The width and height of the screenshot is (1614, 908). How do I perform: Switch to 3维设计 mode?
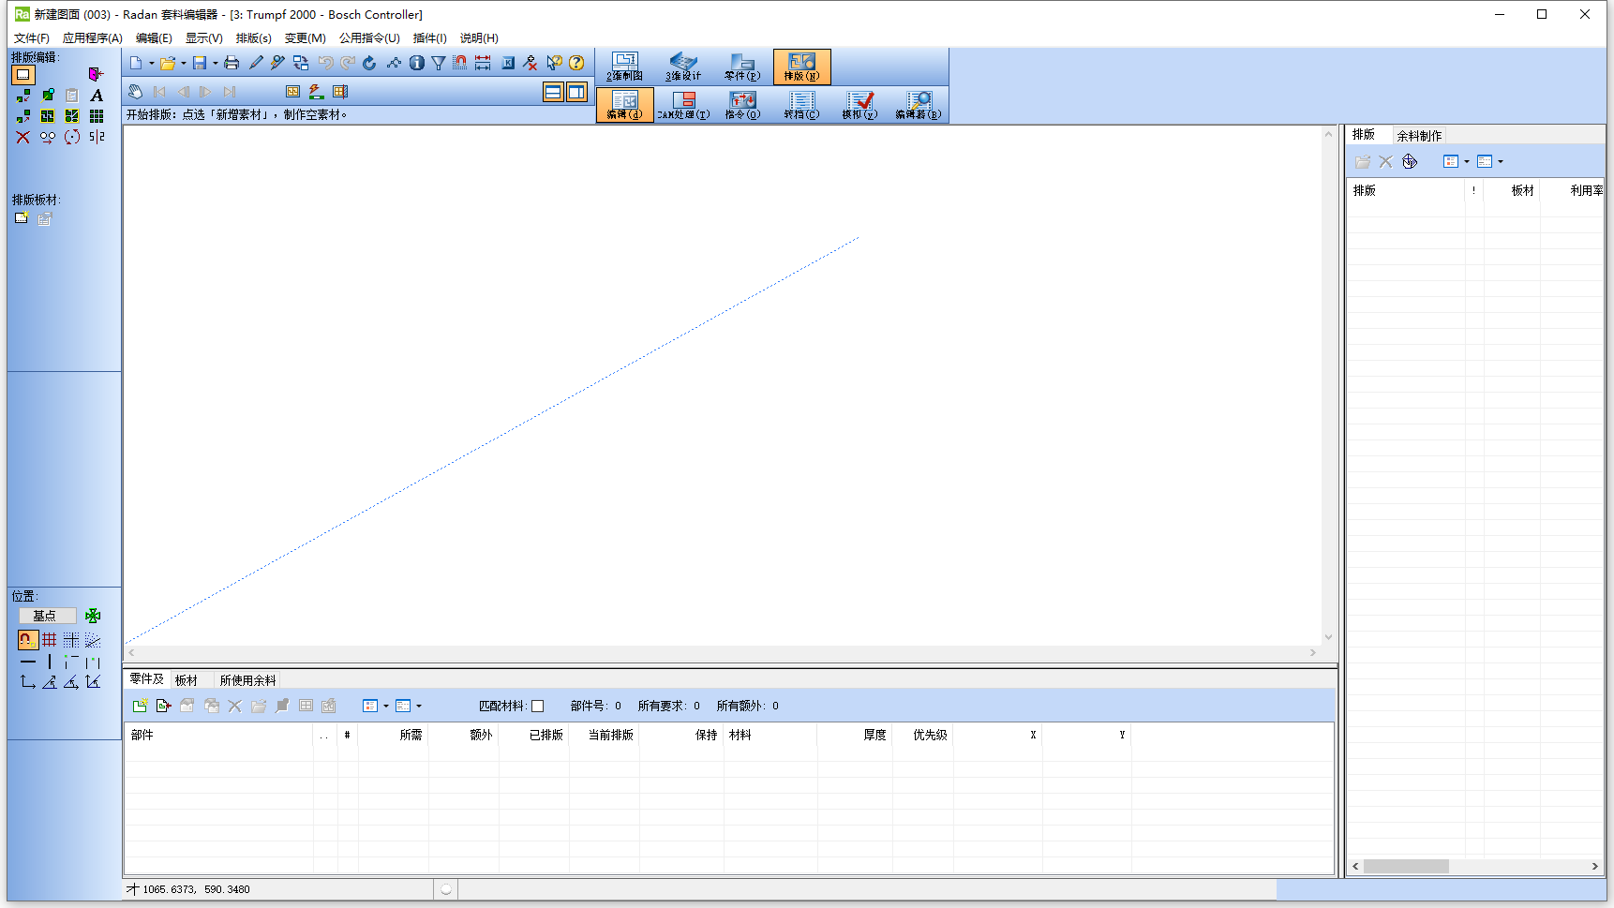coord(683,67)
